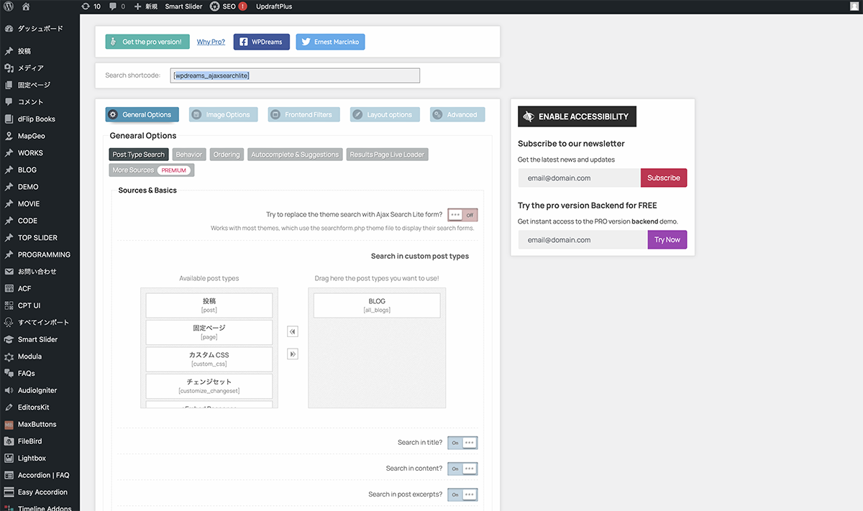This screenshot has height=511, width=863.
Task: Toggle replace theme search with Ajax Search Lite
Action: coord(462,215)
